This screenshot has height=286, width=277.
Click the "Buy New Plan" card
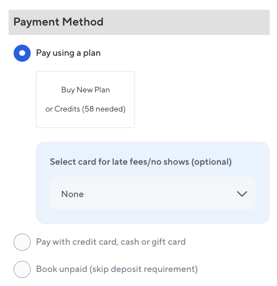[x=85, y=100]
